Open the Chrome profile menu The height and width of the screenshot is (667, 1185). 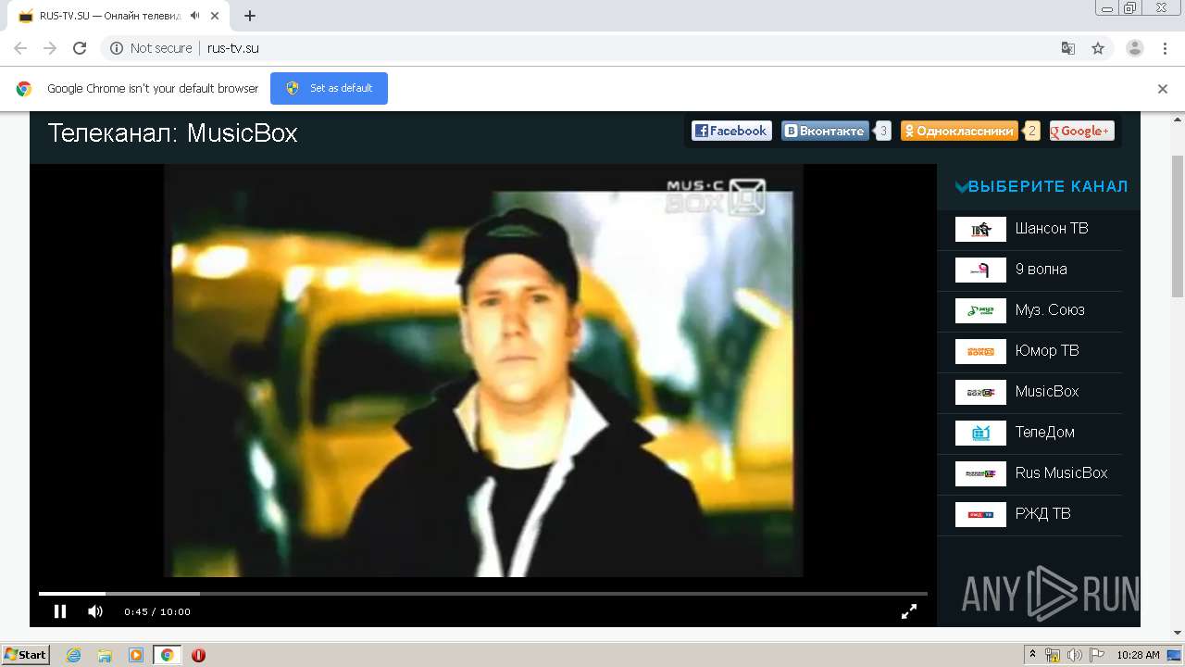tap(1135, 48)
